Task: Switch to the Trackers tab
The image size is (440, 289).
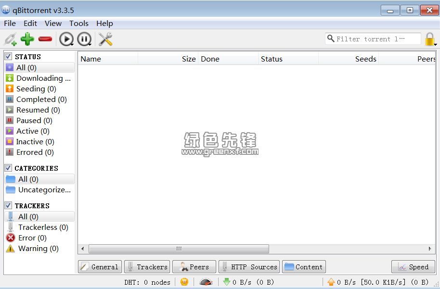Action: (147, 266)
